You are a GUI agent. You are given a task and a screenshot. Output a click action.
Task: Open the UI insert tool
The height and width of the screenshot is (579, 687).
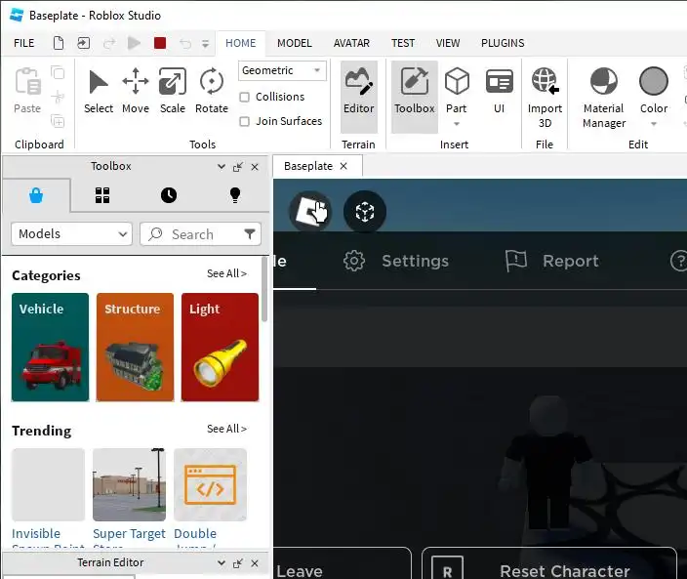(499, 90)
